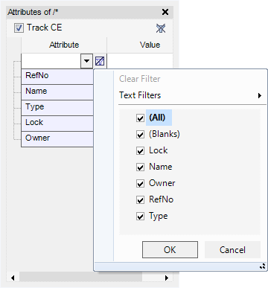Image resolution: width=268 pixels, height=288 pixels.
Task: Select the RefNo attribute row
Action: tap(57, 77)
